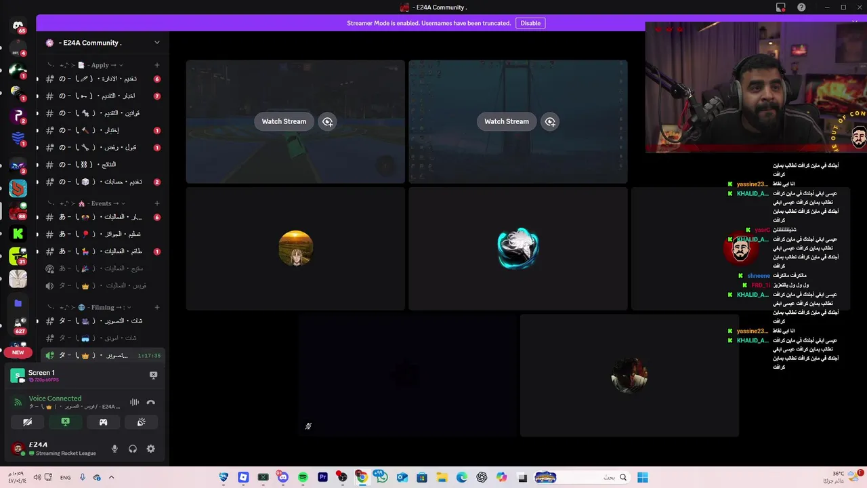Open Discord inbox icon in title bar

(x=781, y=7)
